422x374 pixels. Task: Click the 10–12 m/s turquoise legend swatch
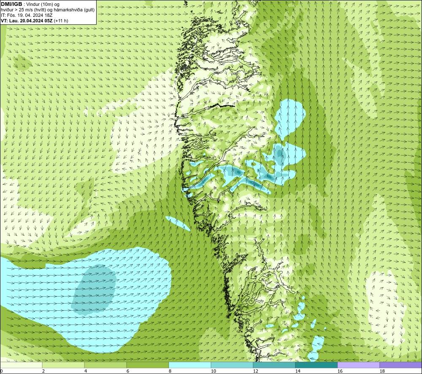coord(232,365)
